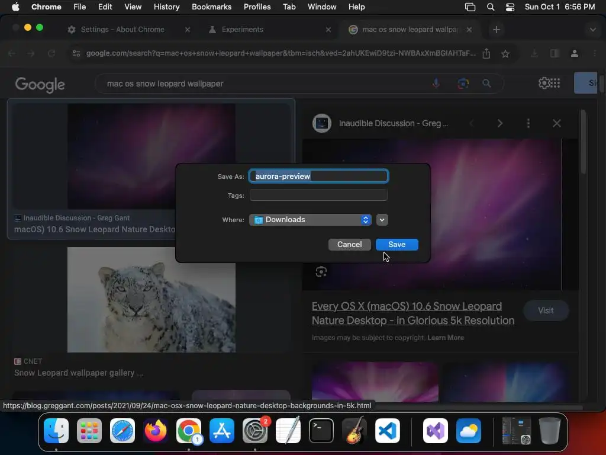The image size is (606, 455).
Task: Open Chrome downloads icon
Action: click(x=534, y=53)
